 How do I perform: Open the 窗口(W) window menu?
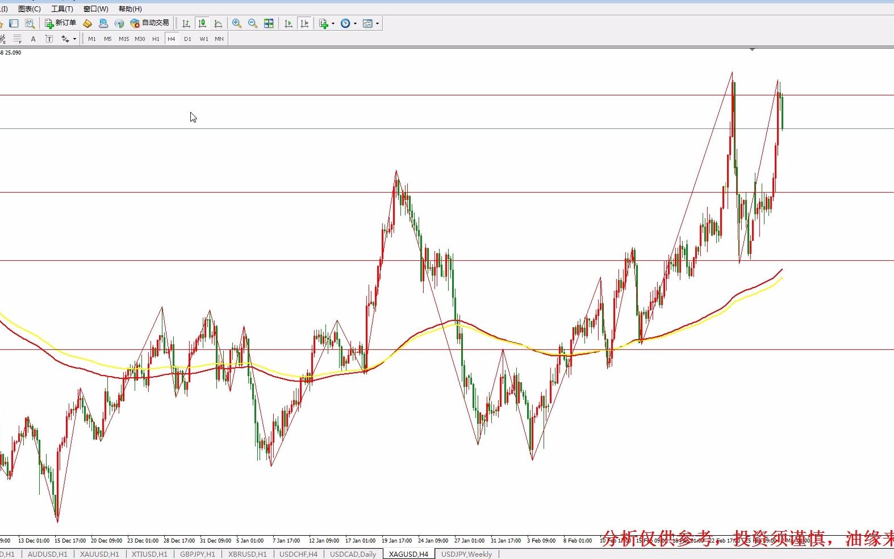(95, 9)
